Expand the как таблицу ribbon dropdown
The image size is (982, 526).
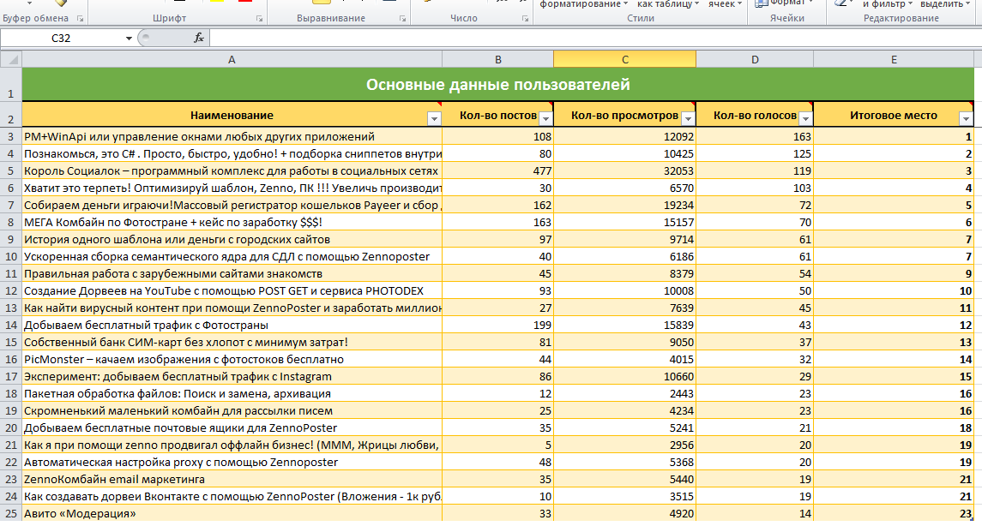(667, 4)
